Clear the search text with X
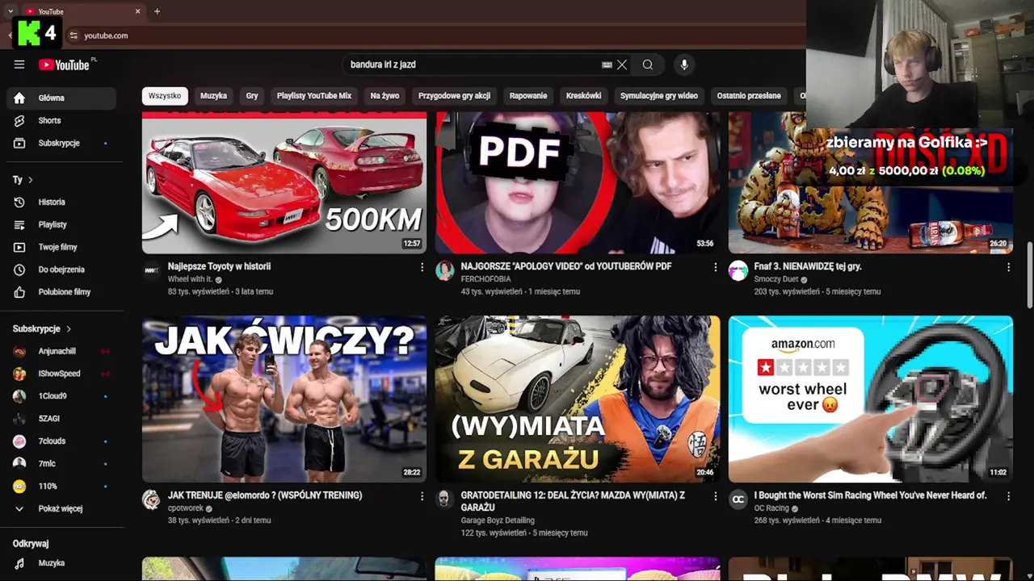Image resolution: width=1034 pixels, height=581 pixels. click(x=622, y=65)
